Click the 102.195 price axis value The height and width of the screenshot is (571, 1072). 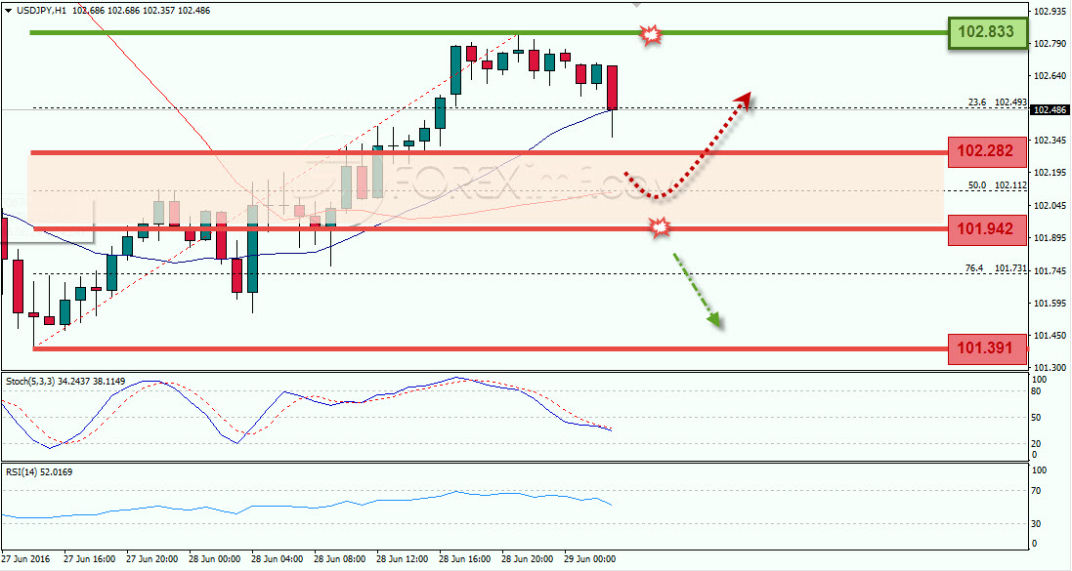pos(1051,173)
